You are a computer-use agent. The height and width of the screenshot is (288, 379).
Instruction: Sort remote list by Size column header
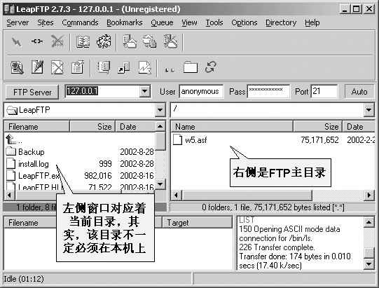[318, 127]
